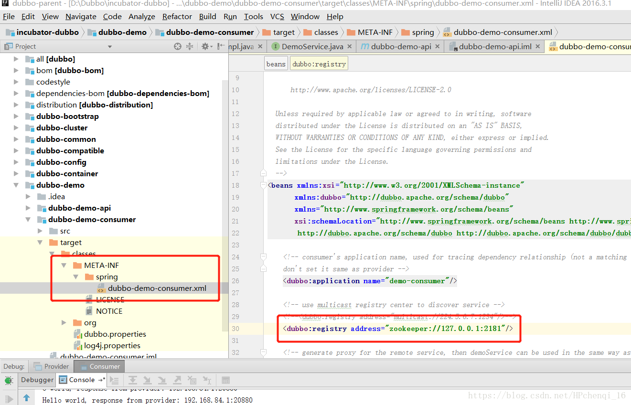Click fold marker at comment end line 17
The width and height of the screenshot is (631, 405).
point(263,173)
